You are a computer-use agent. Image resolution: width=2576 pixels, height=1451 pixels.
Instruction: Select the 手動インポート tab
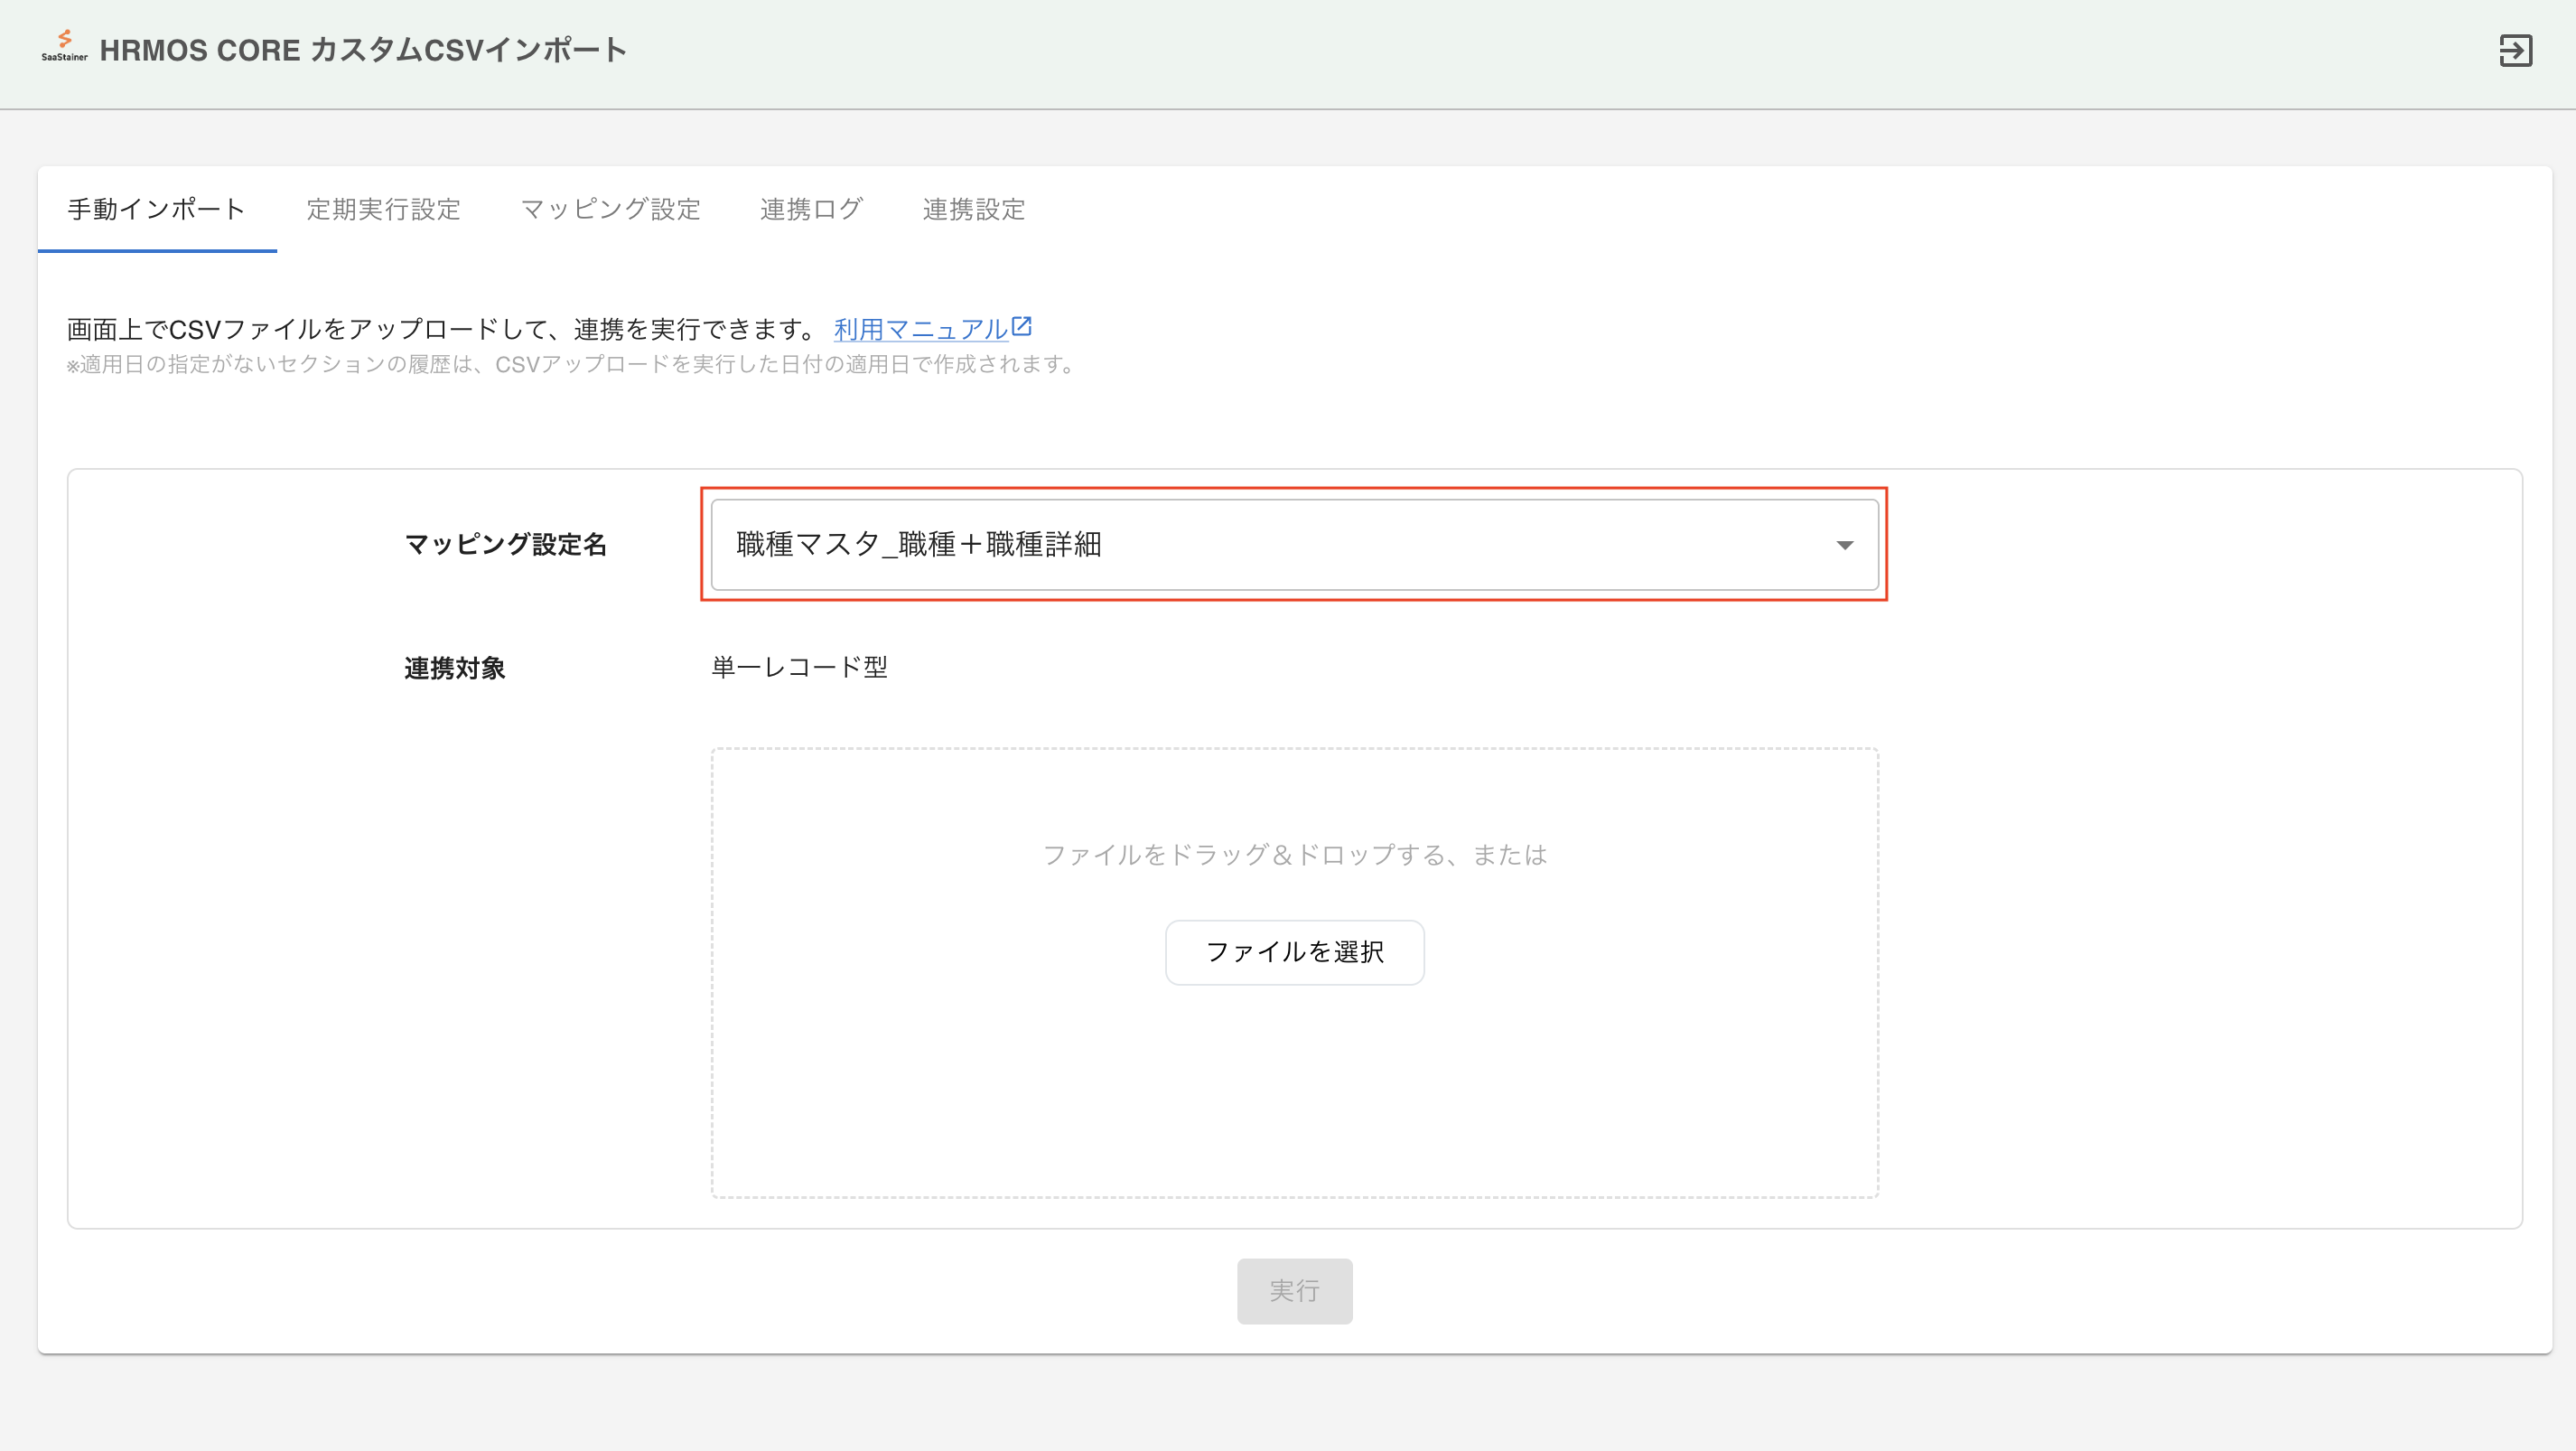coord(156,209)
